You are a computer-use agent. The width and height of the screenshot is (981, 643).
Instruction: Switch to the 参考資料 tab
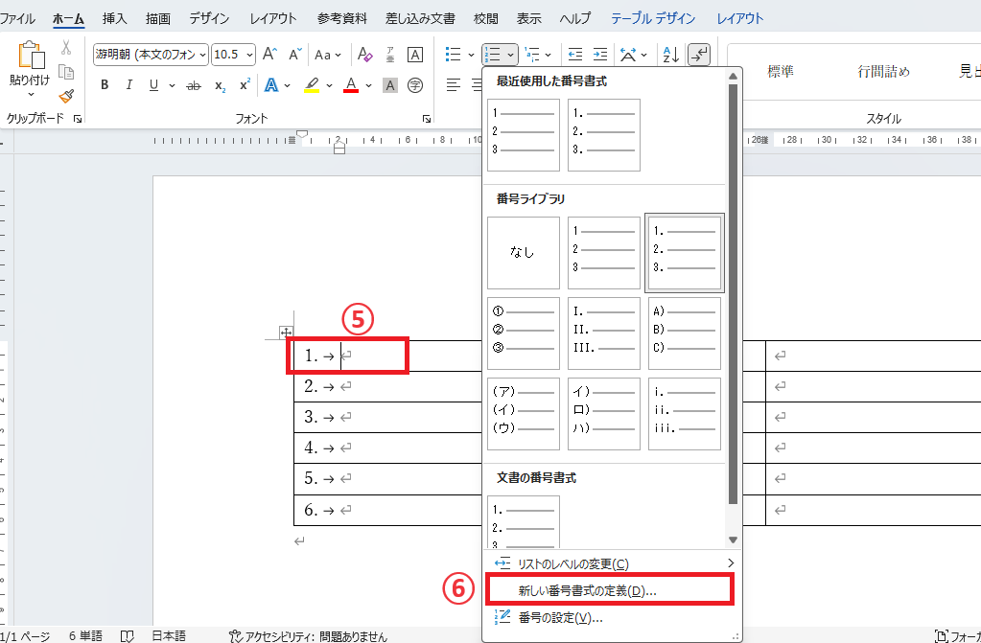(341, 19)
